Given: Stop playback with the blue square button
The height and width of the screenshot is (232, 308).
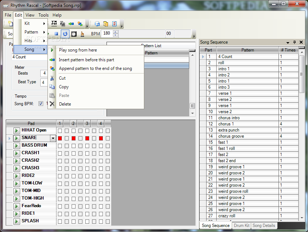Looking at the screenshot, I should (x=56, y=34).
